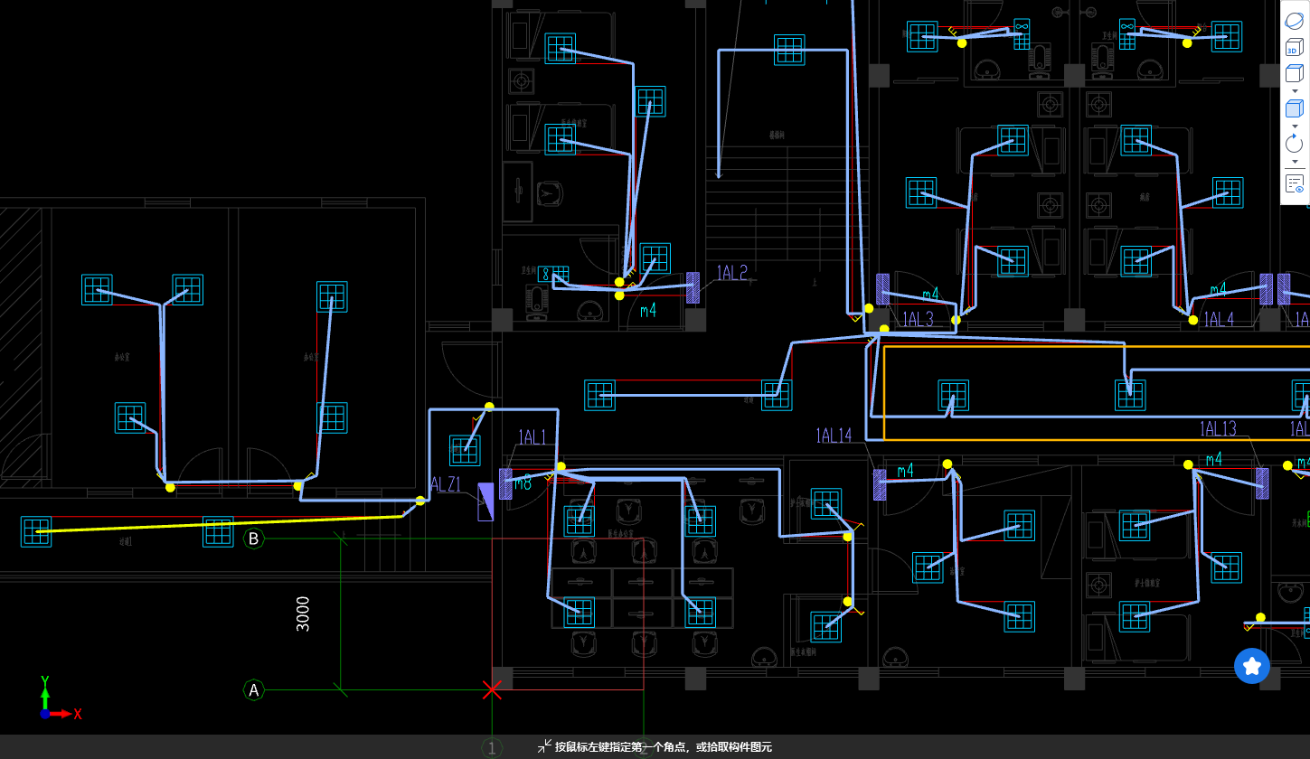Expand the wireframe cube view options arrow
The height and width of the screenshot is (759, 1310).
point(1295,91)
